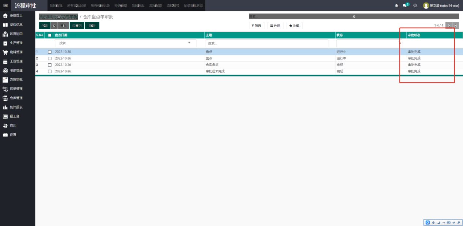Expand the 筛选 filter dropdown

(257, 26)
